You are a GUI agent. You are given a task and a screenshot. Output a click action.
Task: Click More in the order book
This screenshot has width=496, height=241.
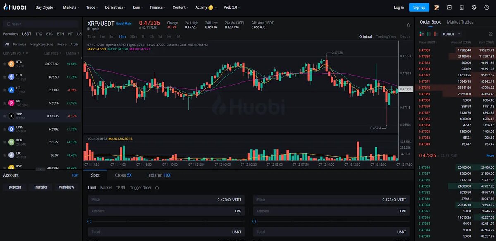[490, 155]
